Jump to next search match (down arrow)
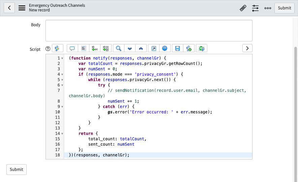Image resolution: width=298 pixels, height=182 pixels. click(x=130, y=48)
